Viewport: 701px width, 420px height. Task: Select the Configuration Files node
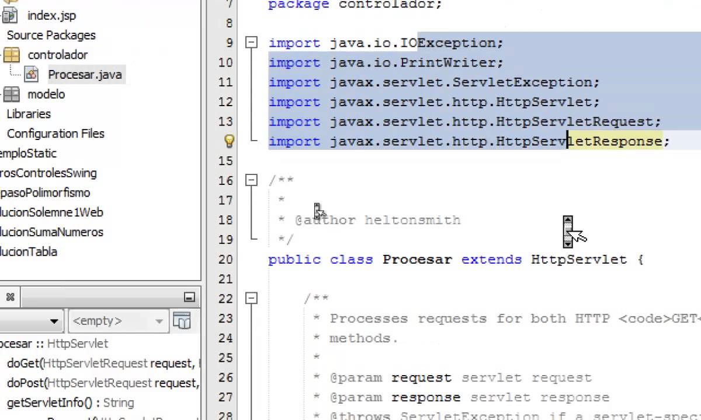tap(55, 134)
